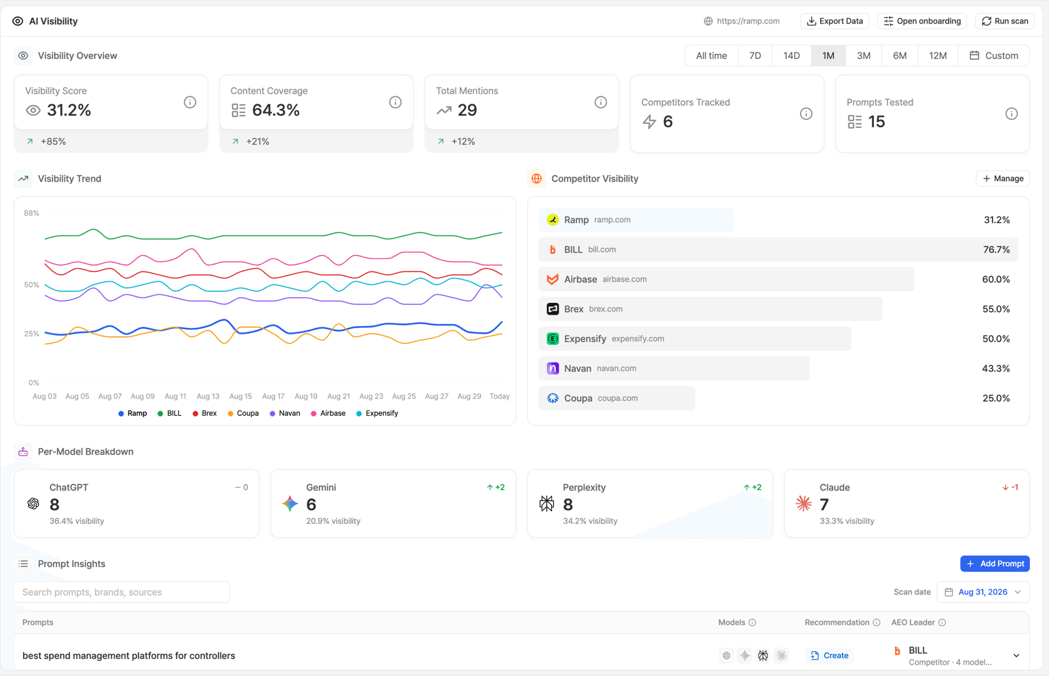Click the Competitor Visibility globe icon

click(537, 178)
